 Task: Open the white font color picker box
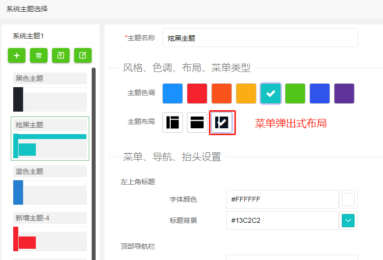coord(348,200)
